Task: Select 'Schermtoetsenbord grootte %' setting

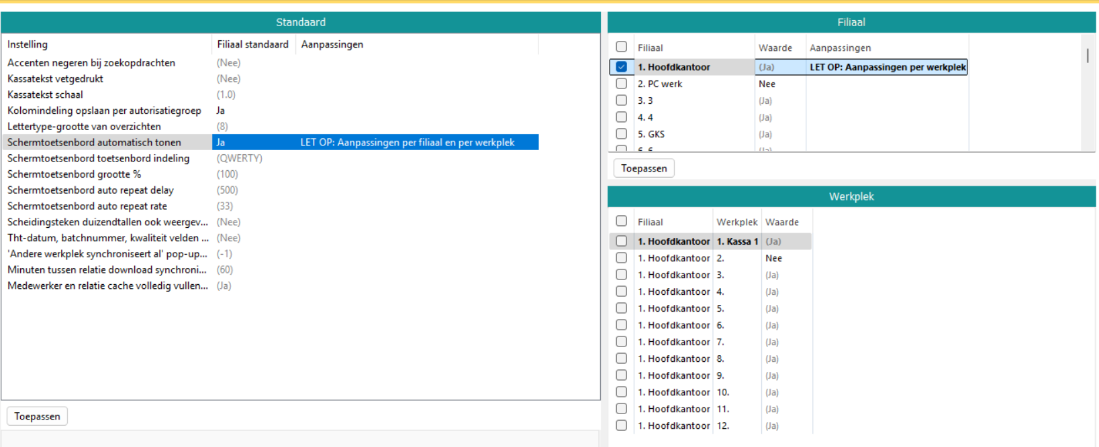Action: click(74, 174)
